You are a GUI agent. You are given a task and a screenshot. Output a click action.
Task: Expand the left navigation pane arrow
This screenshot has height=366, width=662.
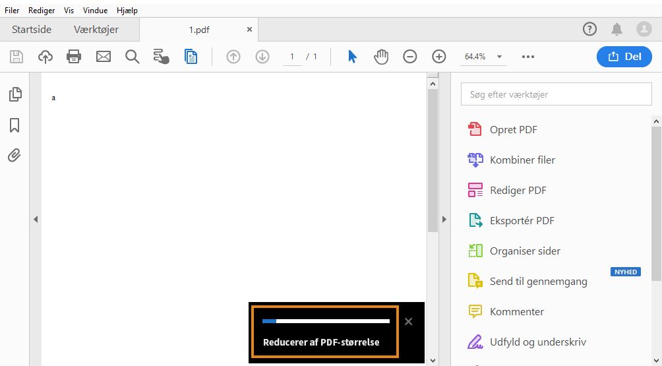(x=36, y=219)
